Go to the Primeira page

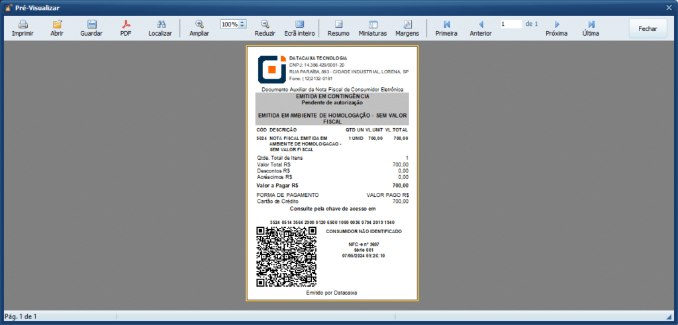447,28
